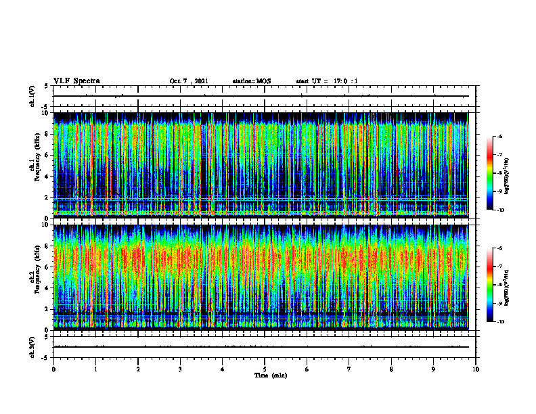The height and width of the screenshot is (414, 536).
Task: Click the "-10" label on the ch.1 color bar
Action: (x=500, y=210)
